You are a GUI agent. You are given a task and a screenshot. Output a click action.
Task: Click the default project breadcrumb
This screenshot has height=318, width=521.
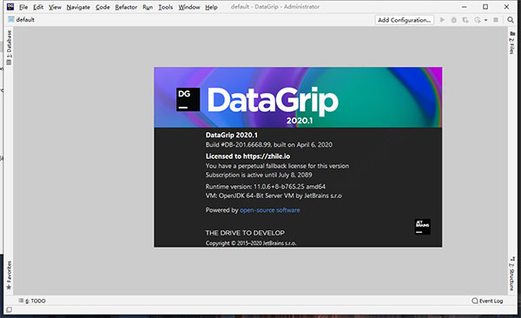coord(21,20)
